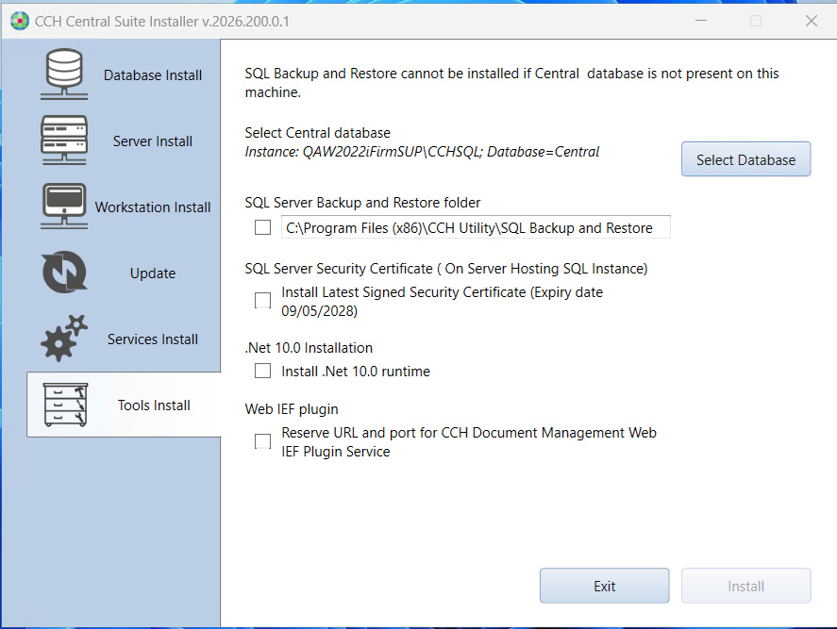This screenshot has height=629, width=837.
Task: Enable Reserve URL and port checkbox
Action: click(x=262, y=441)
